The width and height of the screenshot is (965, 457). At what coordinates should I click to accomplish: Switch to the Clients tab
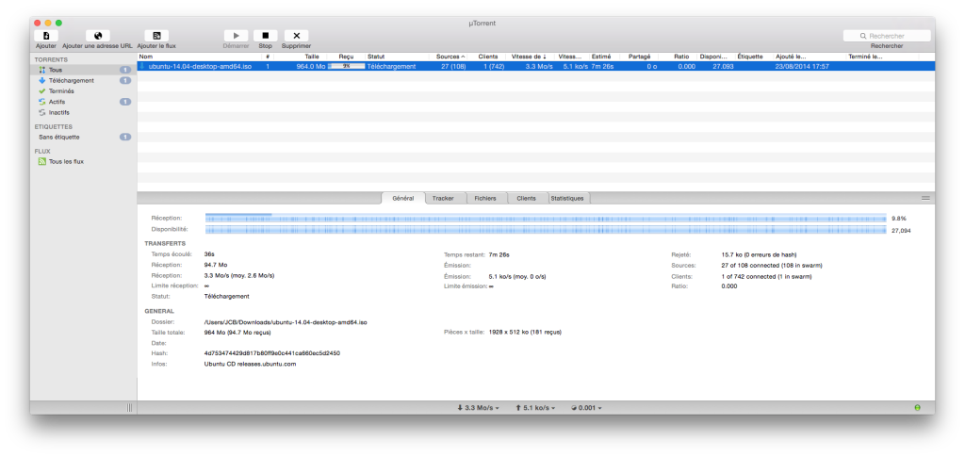[526, 199]
